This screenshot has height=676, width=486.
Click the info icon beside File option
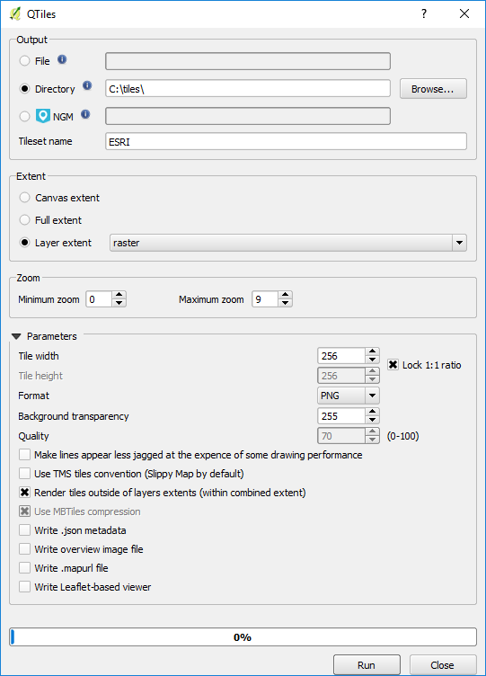(x=62, y=59)
